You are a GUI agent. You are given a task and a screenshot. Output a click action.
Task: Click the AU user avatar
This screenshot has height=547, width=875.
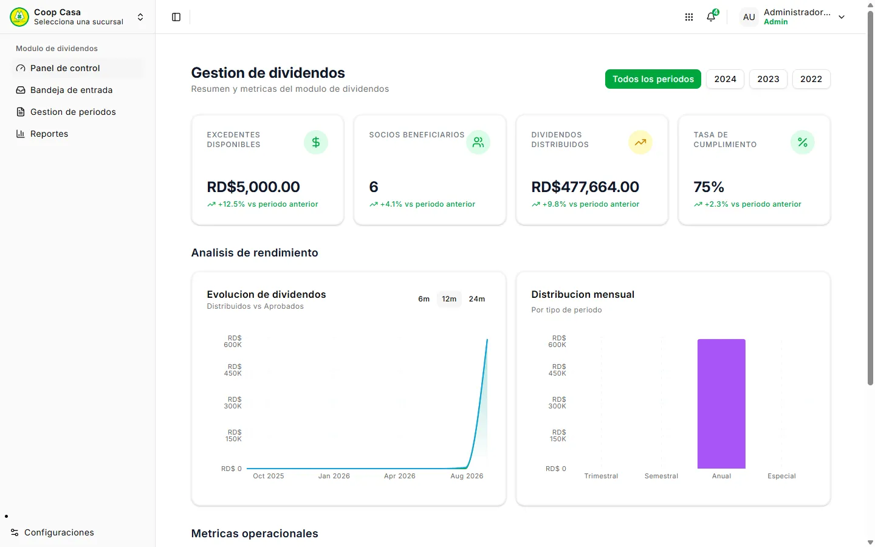tap(749, 17)
